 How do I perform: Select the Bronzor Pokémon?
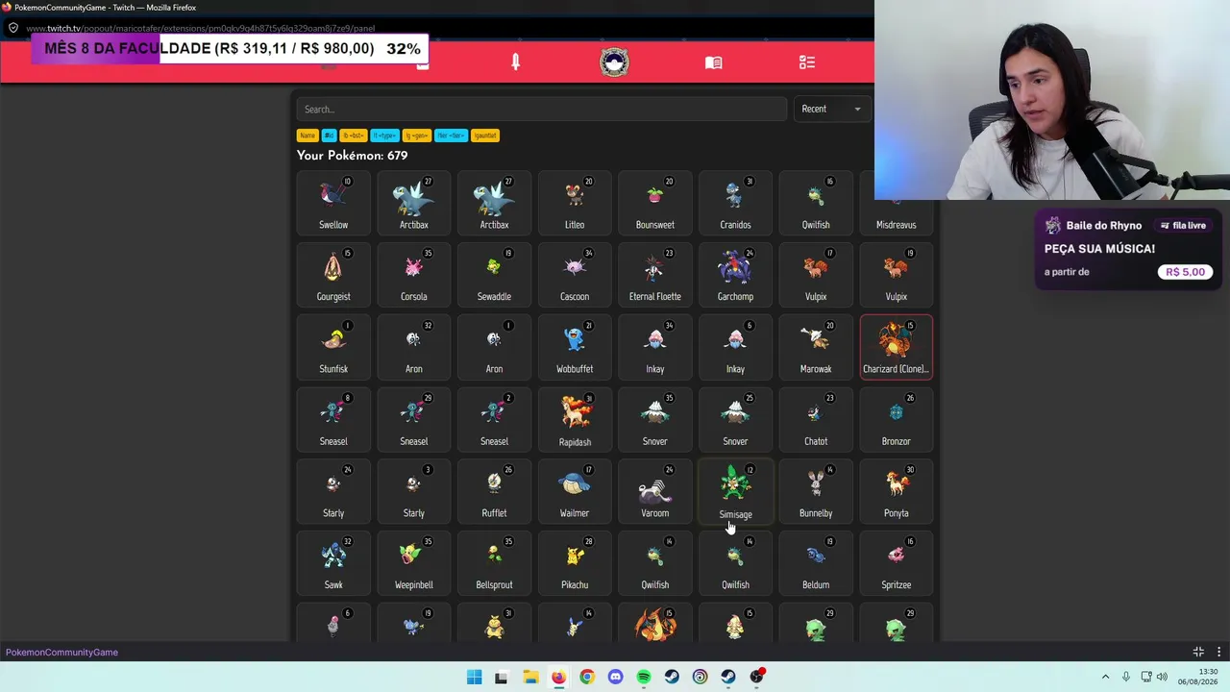[x=896, y=420]
